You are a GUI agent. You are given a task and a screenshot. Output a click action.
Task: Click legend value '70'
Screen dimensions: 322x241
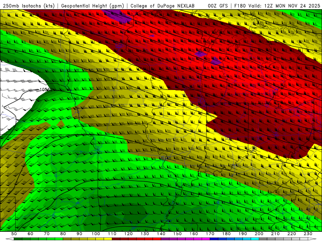click(x=47, y=234)
